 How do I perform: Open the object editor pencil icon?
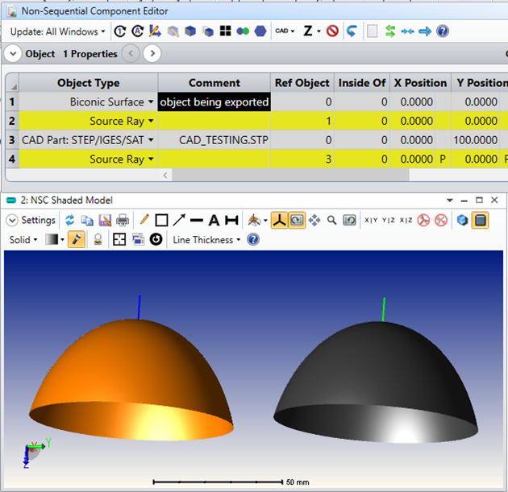pos(155,31)
